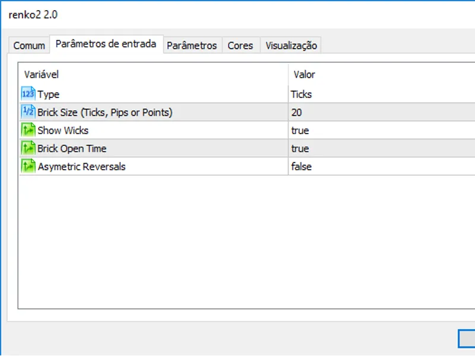Image resolution: width=475 pixels, height=356 pixels.
Task: Select the Brick Size (Ticks, Pips or Points) row
Action: click(x=247, y=112)
